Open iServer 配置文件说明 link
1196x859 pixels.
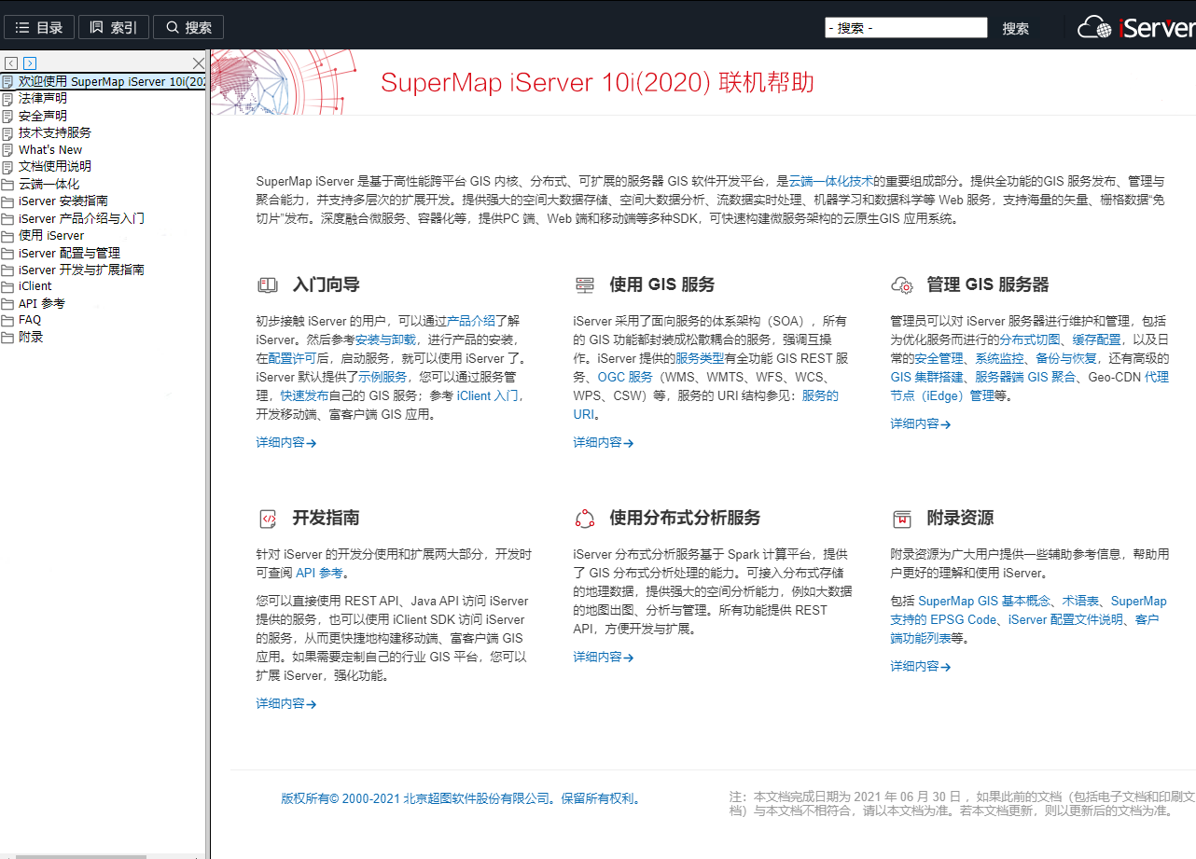point(1065,620)
